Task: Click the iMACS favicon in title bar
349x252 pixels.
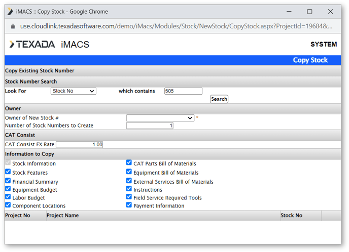Action: 10,11
